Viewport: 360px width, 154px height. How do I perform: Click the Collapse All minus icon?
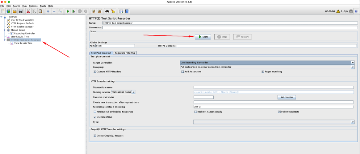(x=54, y=11)
